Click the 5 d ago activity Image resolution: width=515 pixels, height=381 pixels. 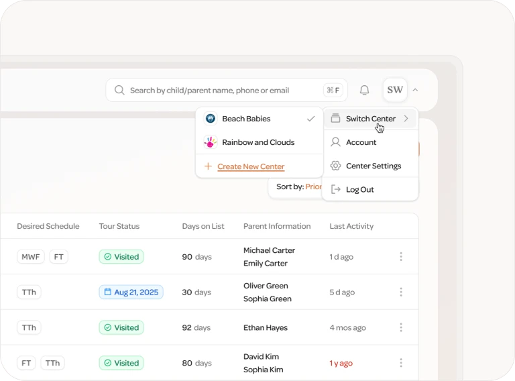coord(342,292)
